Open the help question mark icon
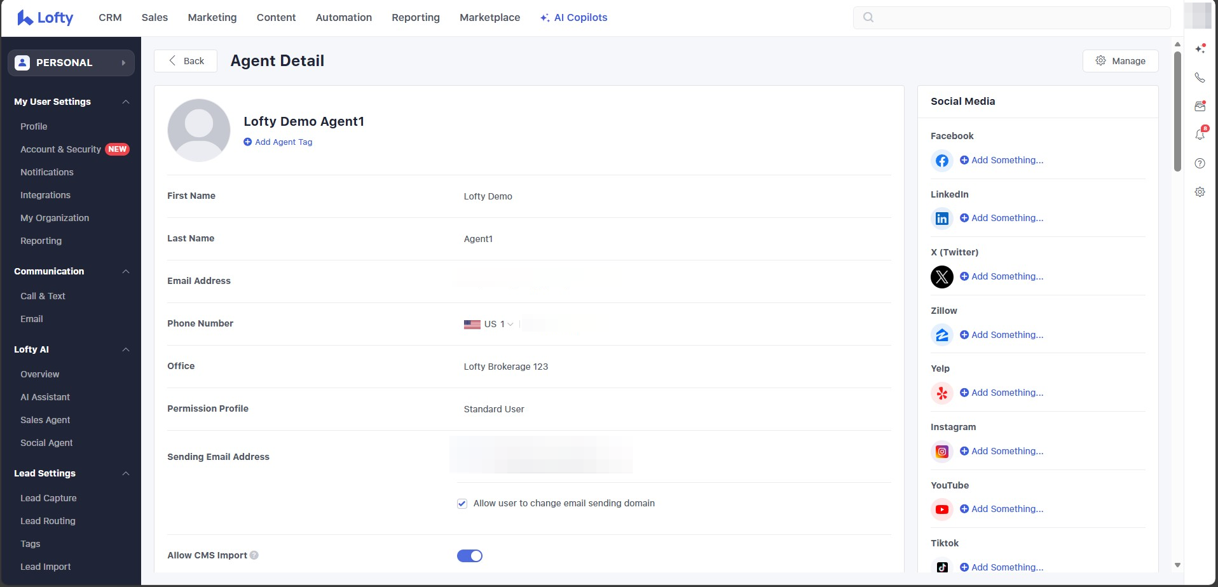This screenshot has height=587, width=1218. pos(1200,163)
